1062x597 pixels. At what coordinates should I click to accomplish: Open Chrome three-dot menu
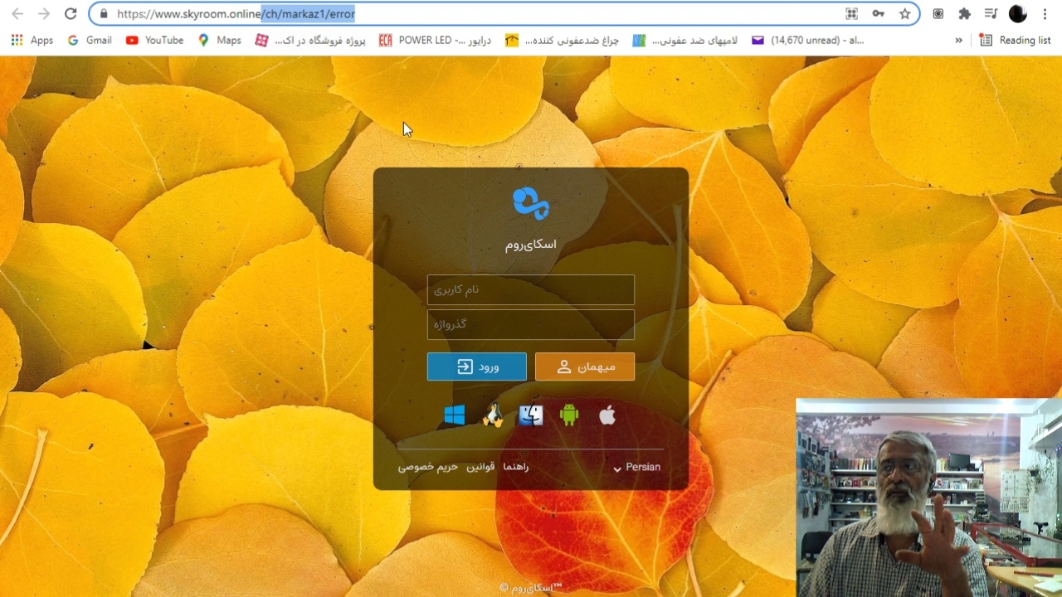click(x=1045, y=14)
